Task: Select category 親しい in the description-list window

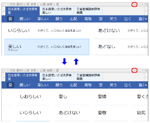Action: tap(25, 19)
